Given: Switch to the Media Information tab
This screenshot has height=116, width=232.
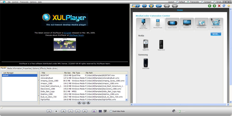Looking at the screenshot, I should 14,68.
